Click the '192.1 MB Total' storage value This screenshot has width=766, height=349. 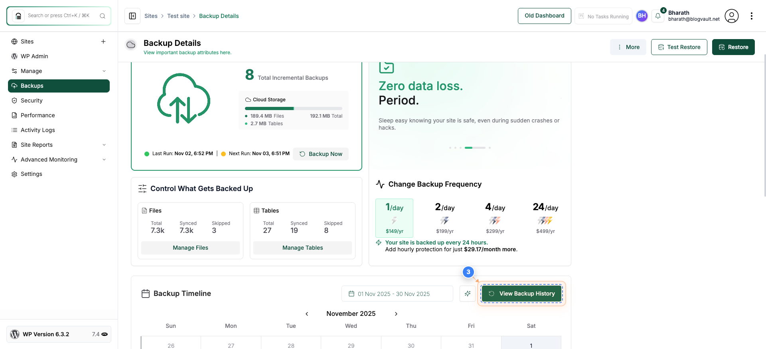326,116
